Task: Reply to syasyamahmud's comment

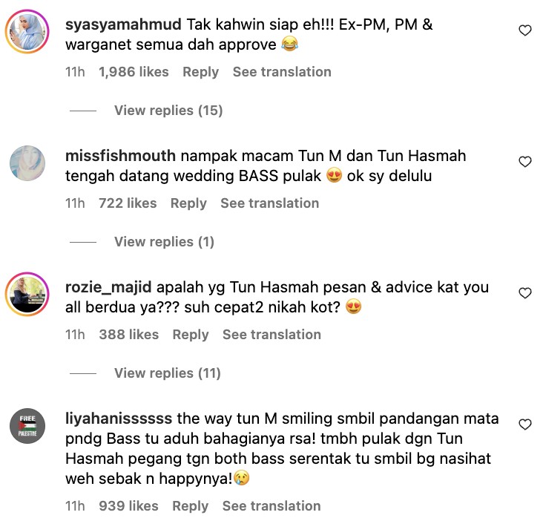Action: tap(200, 72)
